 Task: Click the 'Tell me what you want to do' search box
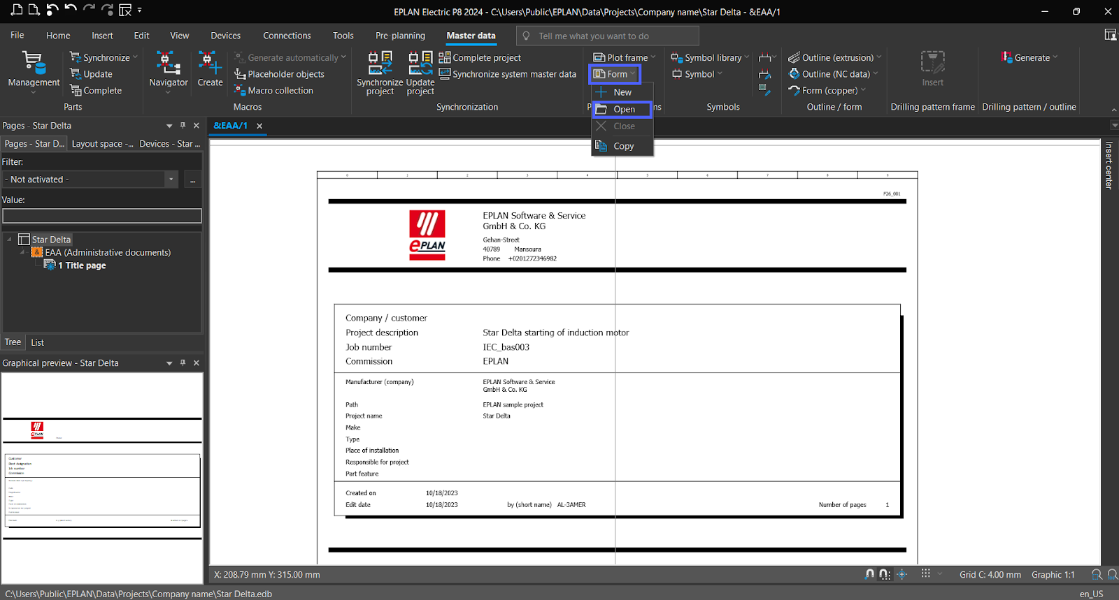607,36
